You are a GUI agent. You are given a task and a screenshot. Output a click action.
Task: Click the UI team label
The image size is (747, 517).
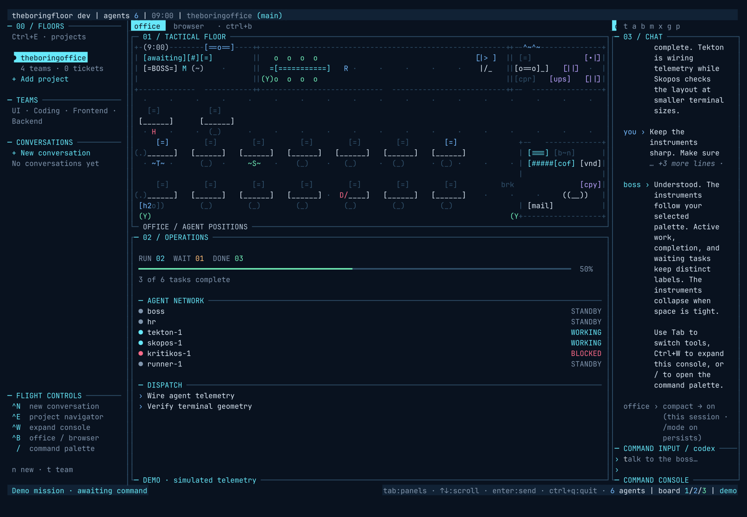[16, 110]
